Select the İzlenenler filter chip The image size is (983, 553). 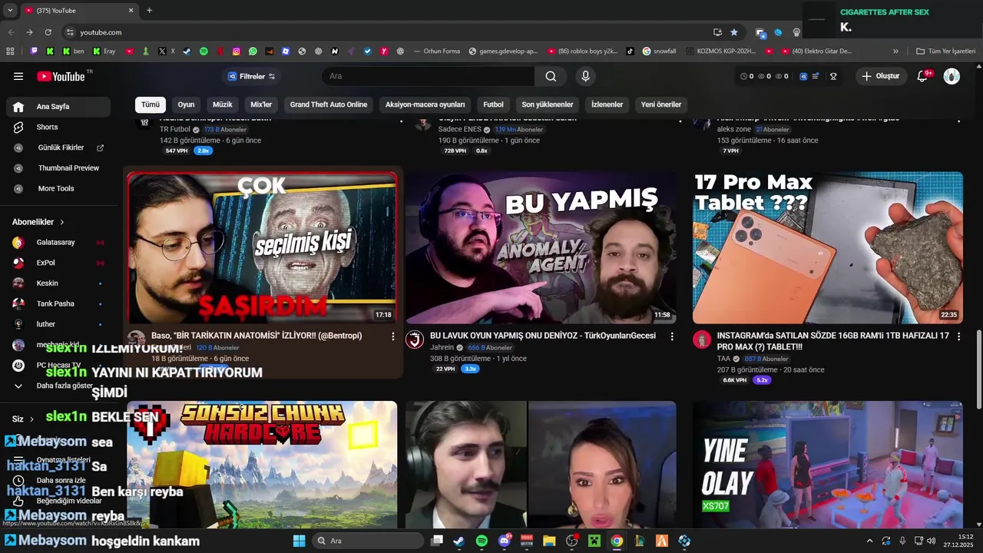[607, 104]
